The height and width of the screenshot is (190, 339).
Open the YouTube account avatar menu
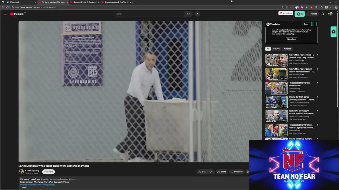(330, 14)
